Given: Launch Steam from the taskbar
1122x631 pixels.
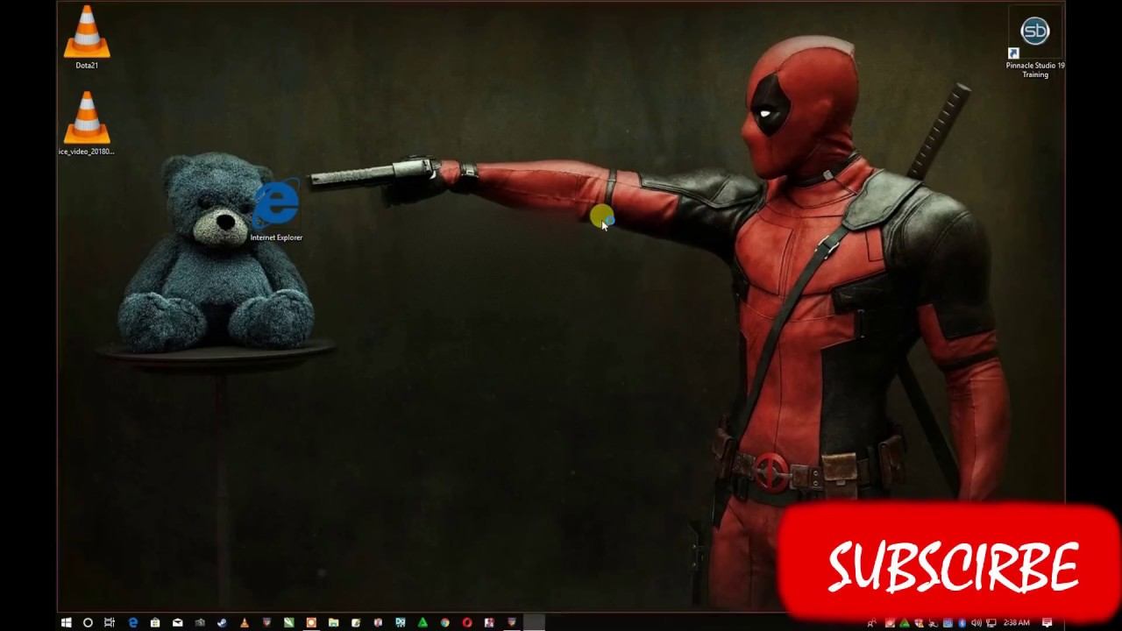Looking at the screenshot, I should pyautogui.click(x=222, y=623).
